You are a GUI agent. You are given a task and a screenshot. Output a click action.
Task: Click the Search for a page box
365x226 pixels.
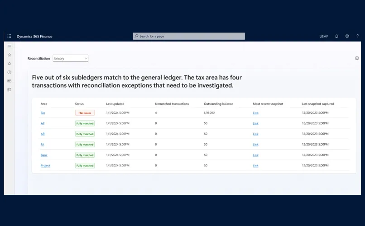(189, 36)
